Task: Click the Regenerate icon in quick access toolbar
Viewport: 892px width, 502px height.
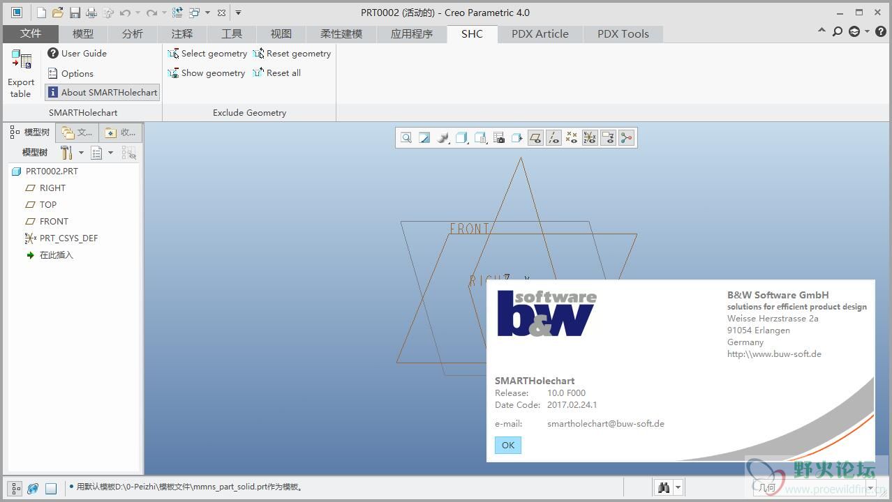Action: pos(177,13)
